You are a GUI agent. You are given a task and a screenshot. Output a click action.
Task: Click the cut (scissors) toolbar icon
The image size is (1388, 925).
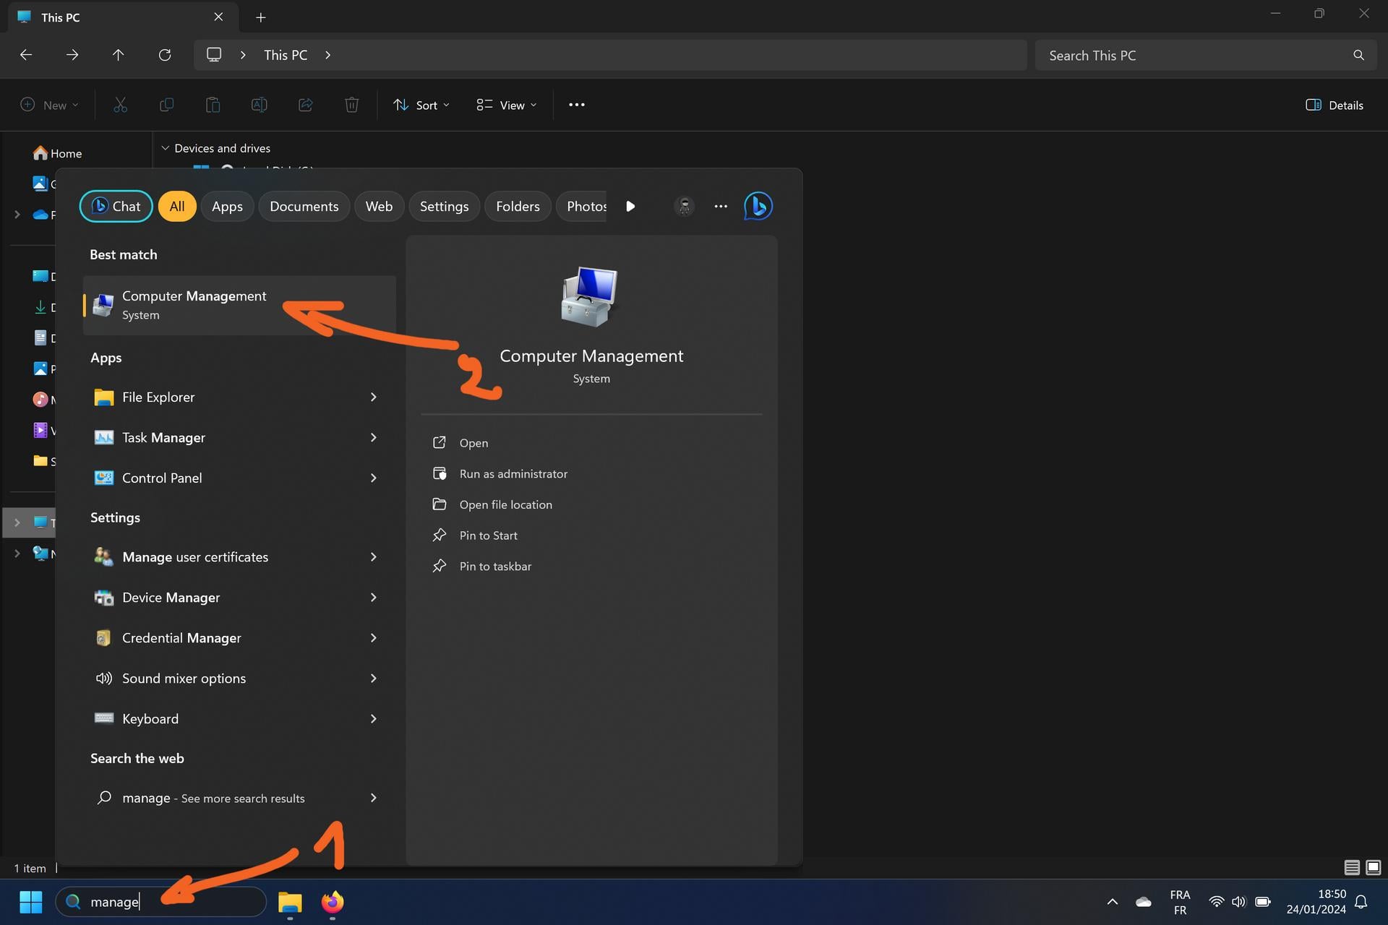tap(120, 105)
